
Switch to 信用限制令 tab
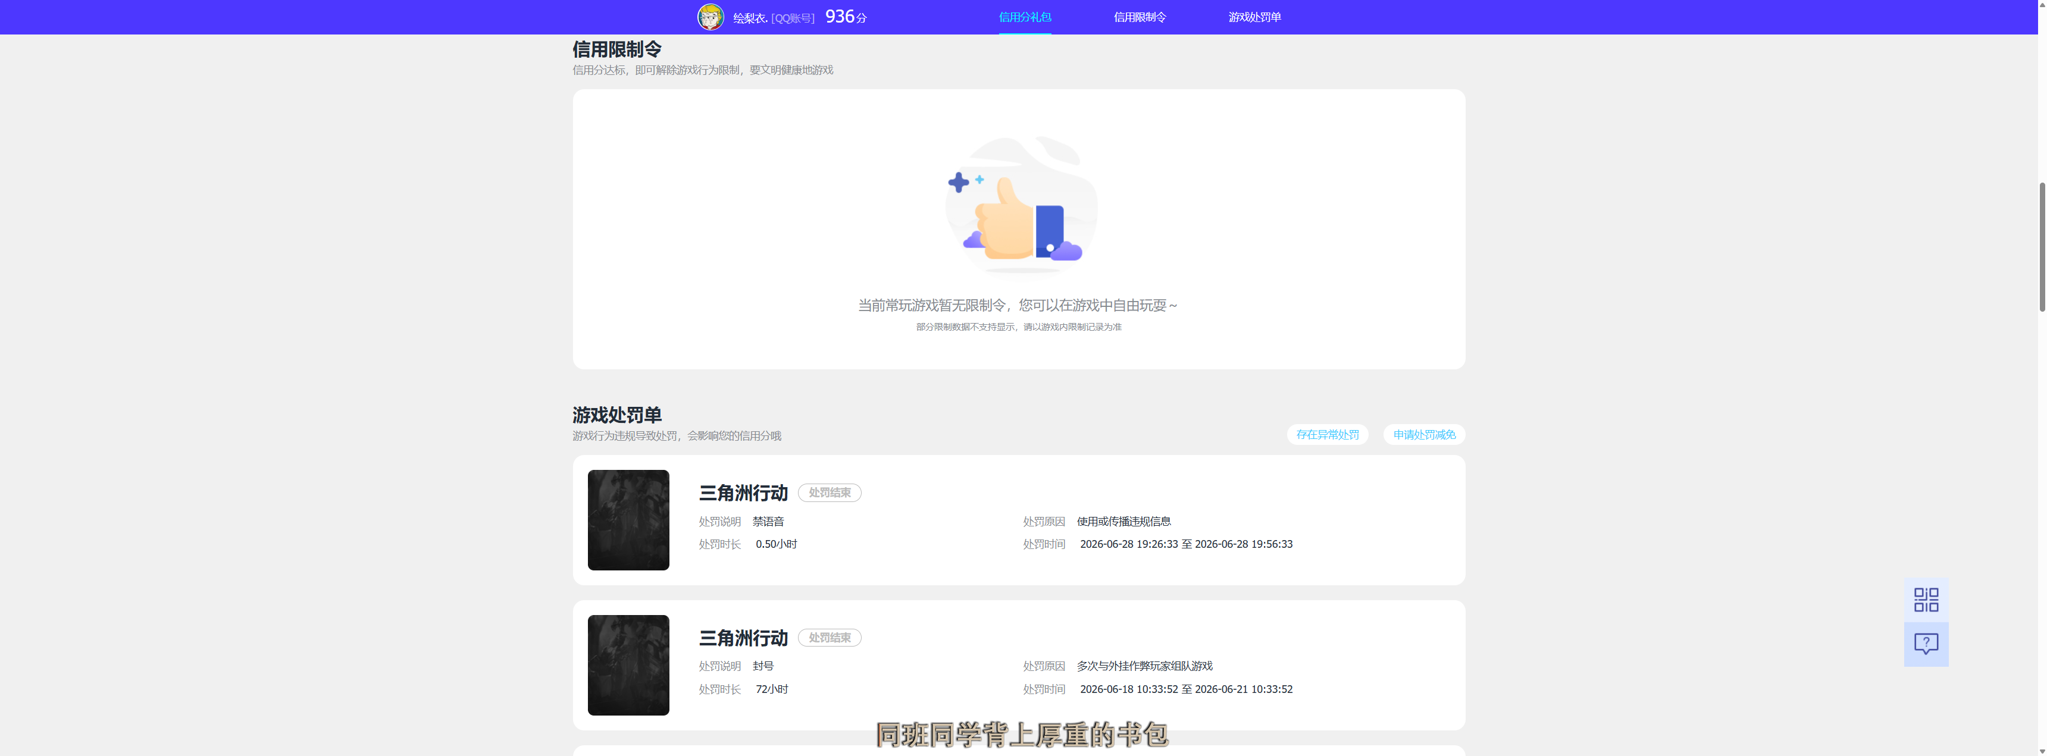tap(1140, 17)
